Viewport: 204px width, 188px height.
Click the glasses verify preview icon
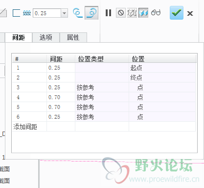156,12
